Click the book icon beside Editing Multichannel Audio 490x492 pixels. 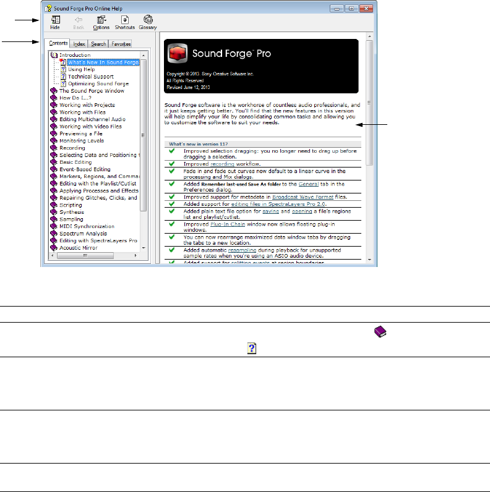tap(54, 119)
